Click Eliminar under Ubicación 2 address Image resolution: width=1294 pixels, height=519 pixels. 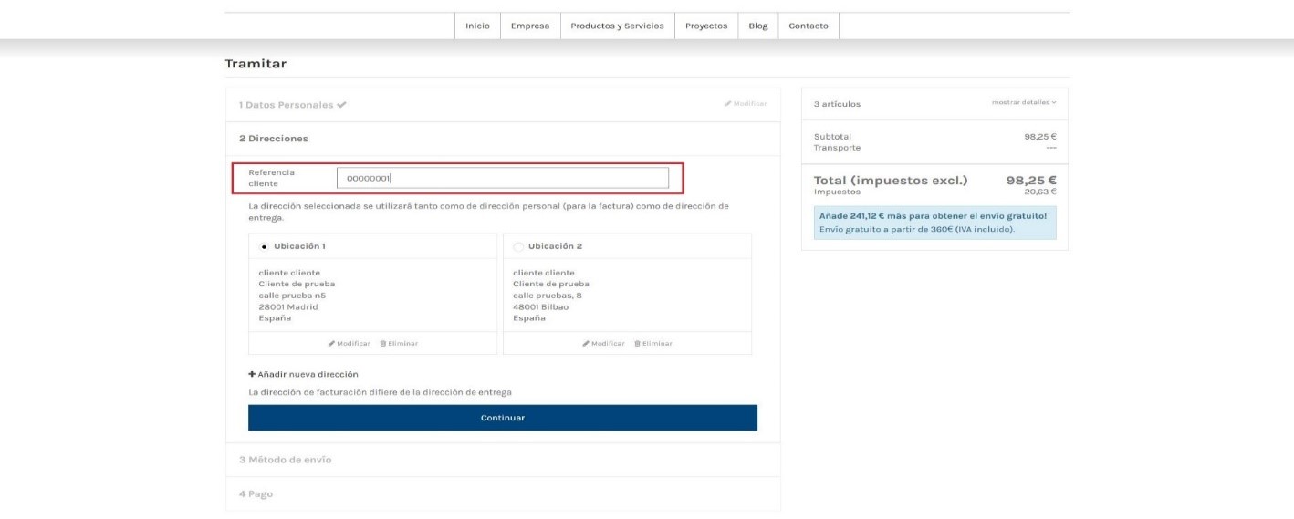(653, 343)
